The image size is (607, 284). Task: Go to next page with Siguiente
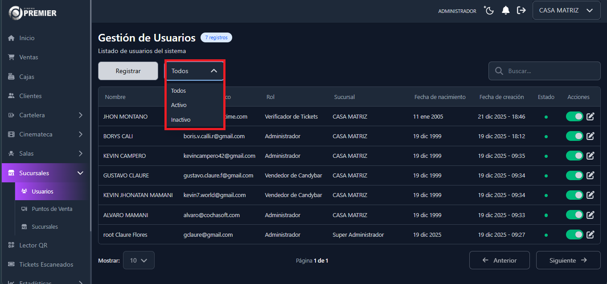[568, 260]
